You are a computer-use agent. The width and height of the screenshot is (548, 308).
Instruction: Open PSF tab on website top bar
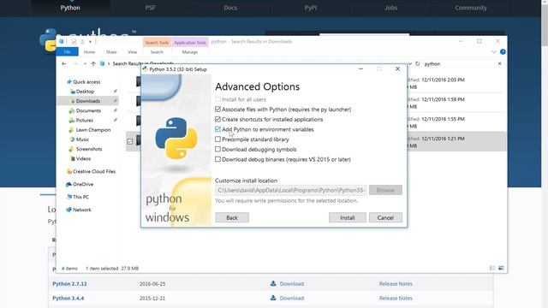(151, 8)
